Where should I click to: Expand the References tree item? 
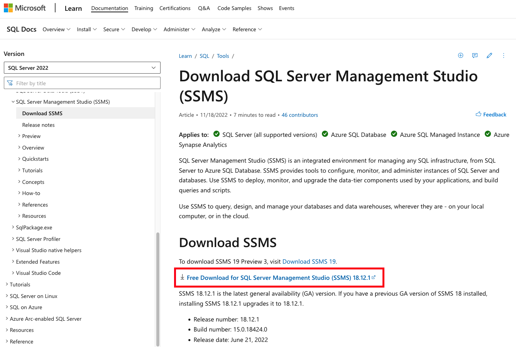click(33, 205)
